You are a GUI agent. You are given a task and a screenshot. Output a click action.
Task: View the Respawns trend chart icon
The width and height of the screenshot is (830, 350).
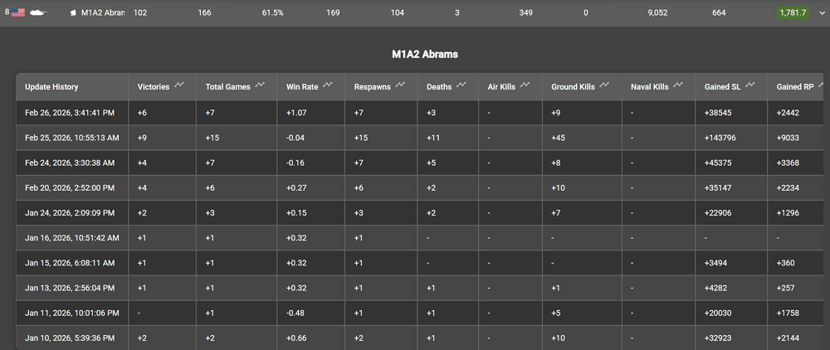(401, 85)
